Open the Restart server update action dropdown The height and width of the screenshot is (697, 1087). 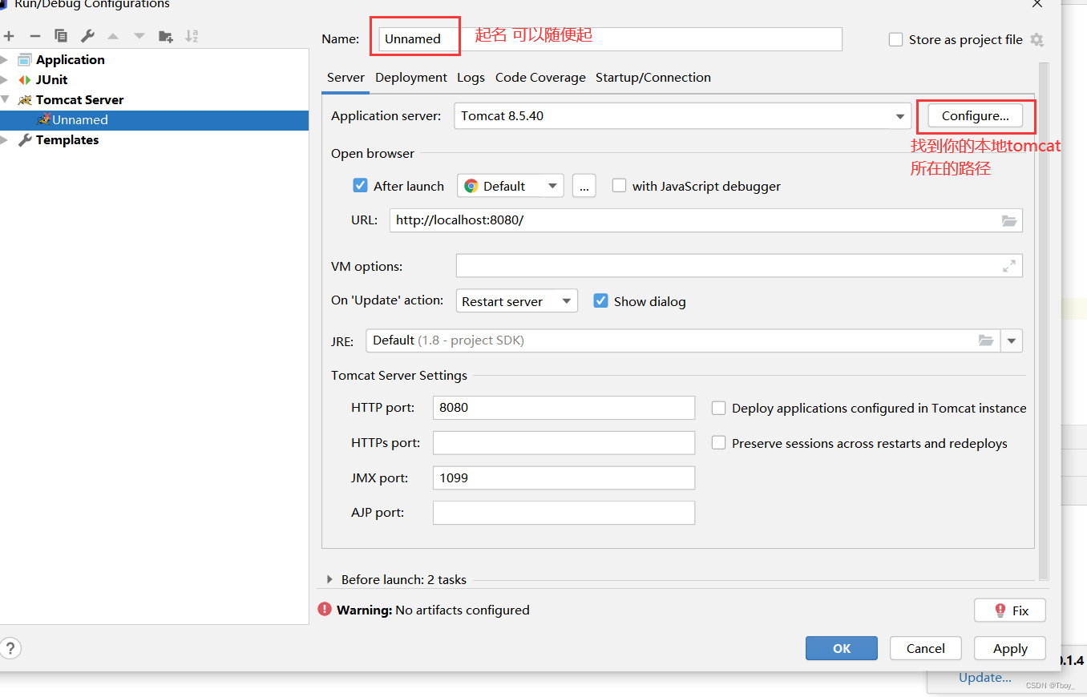[566, 301]
